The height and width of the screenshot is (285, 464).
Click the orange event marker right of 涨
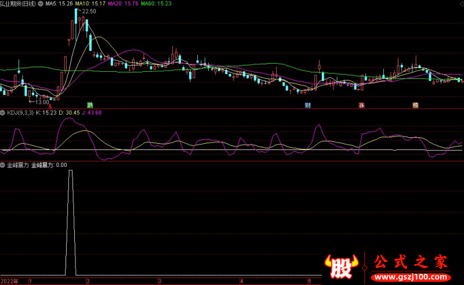[x=415, y=105]
